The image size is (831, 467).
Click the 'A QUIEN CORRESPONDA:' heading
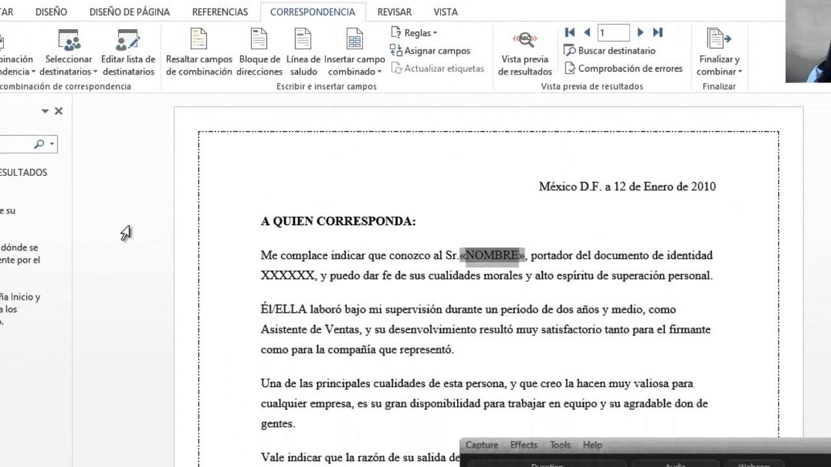(338, 221)
